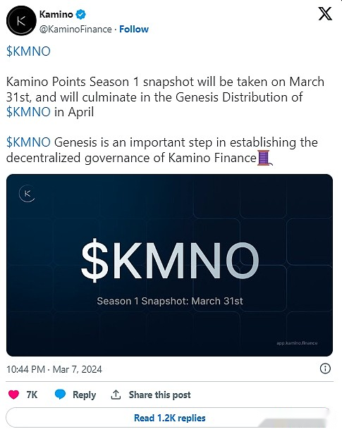The height and width of the screenshot is (434, 342).
Task: Click the blue verified badge
Action: point(80,14)
